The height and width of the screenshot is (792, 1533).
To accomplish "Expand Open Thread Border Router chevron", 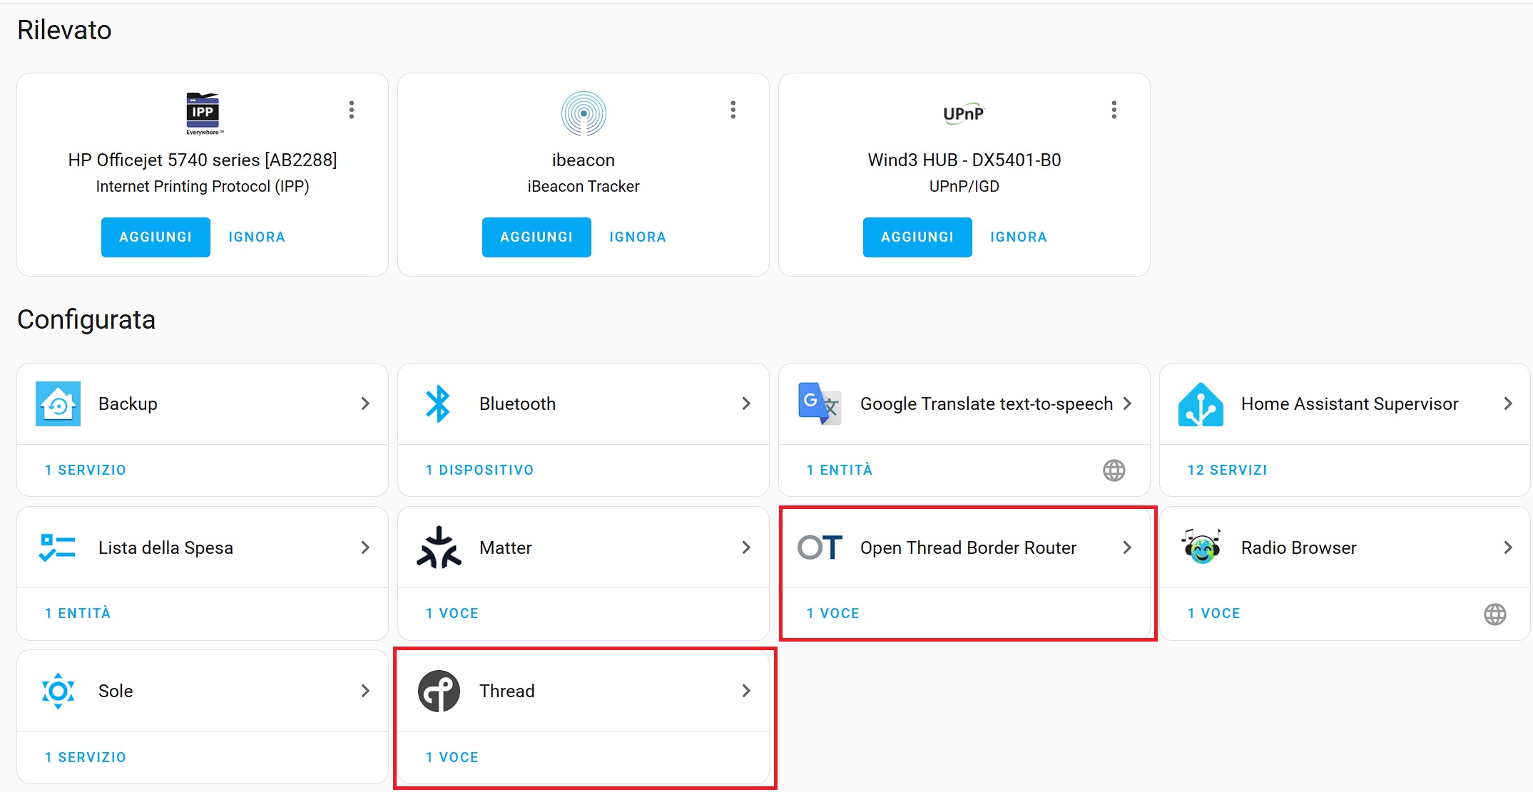I will coord(1127,547).
